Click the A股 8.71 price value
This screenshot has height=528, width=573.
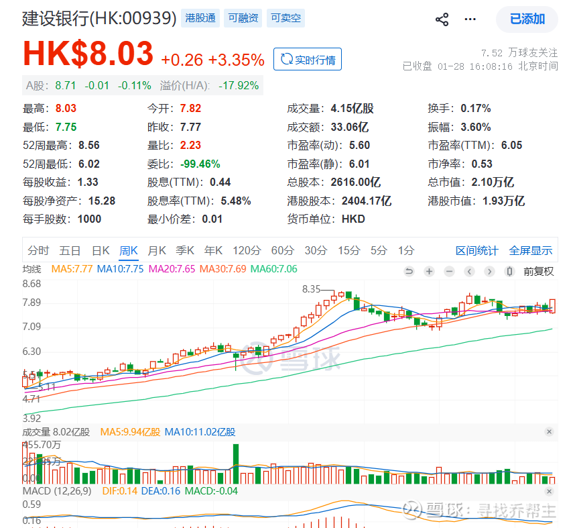66,86
